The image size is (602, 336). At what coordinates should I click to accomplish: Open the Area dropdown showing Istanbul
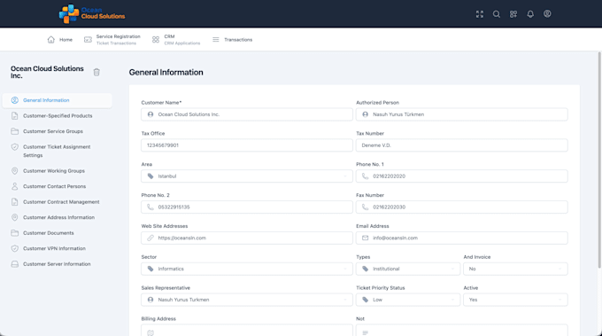(x=247, y=176)
